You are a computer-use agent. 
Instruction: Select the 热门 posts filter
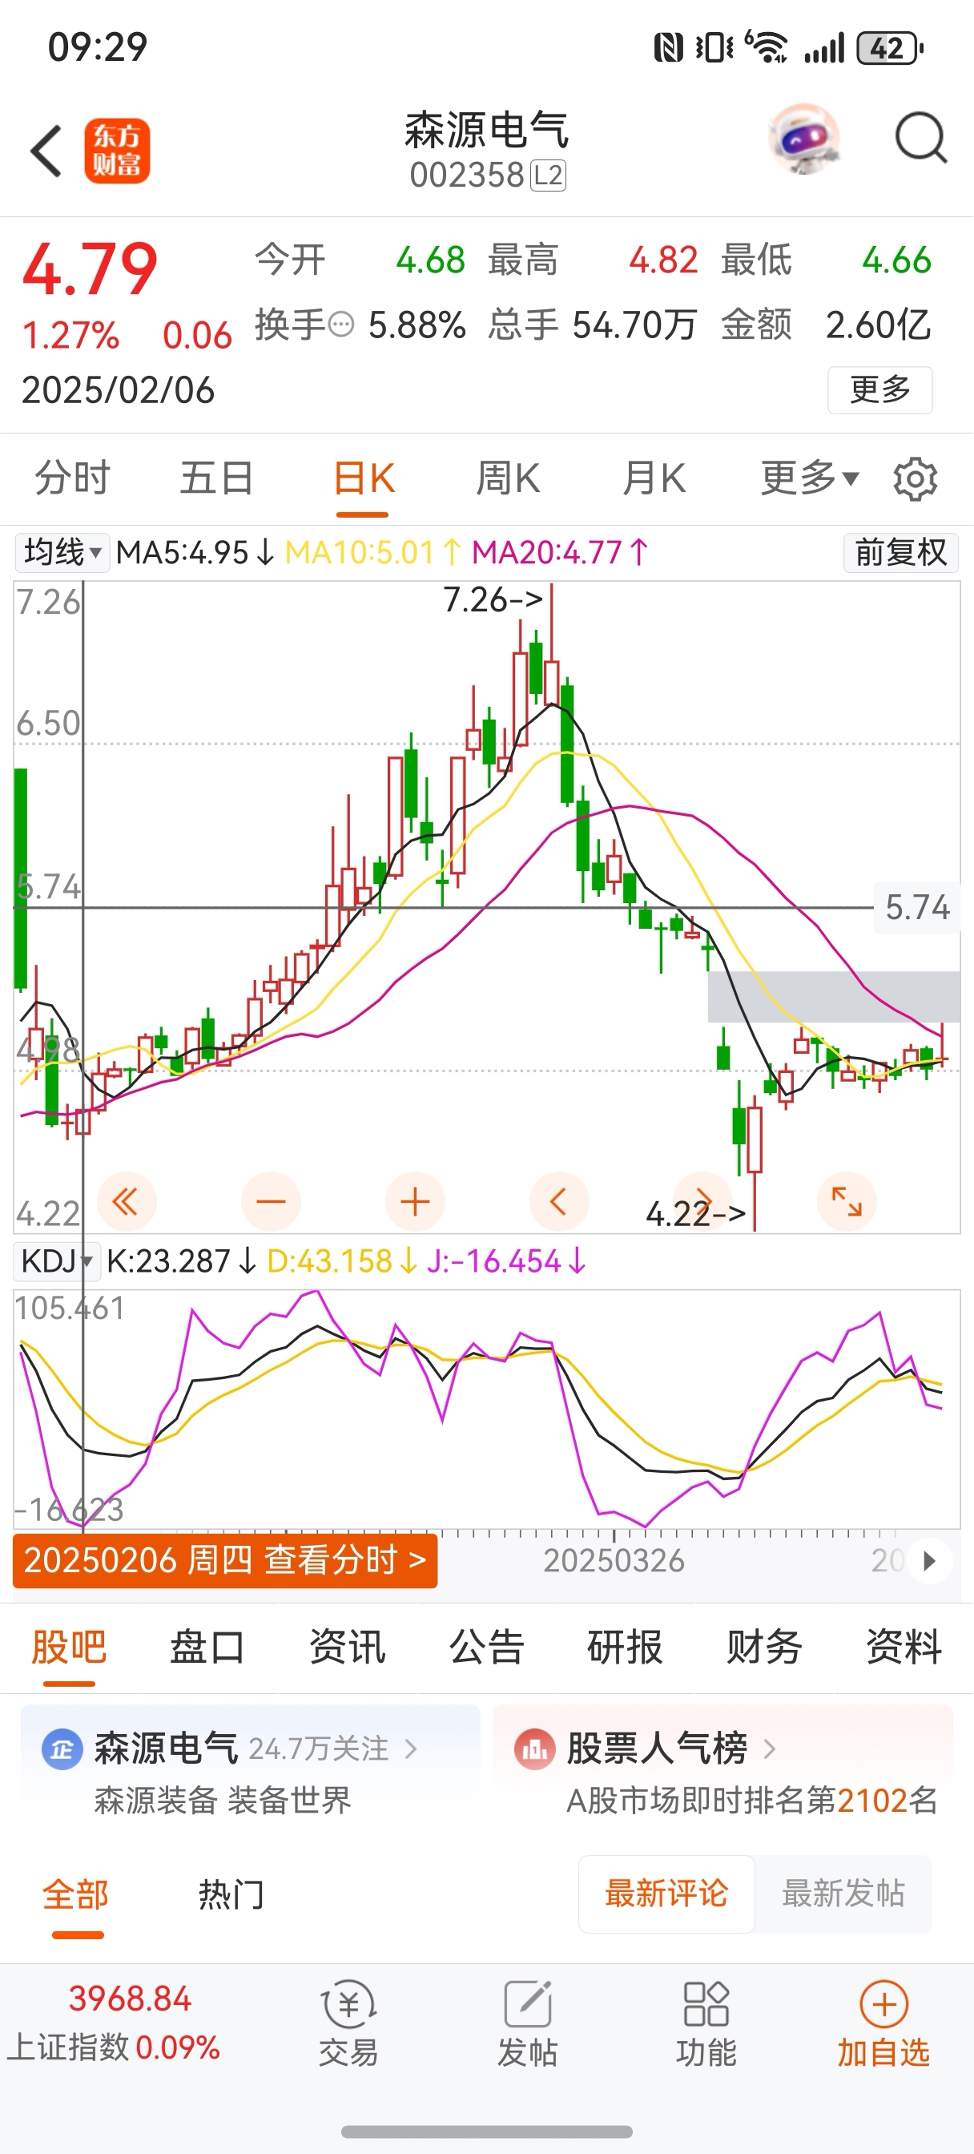tap(231, 1895)
